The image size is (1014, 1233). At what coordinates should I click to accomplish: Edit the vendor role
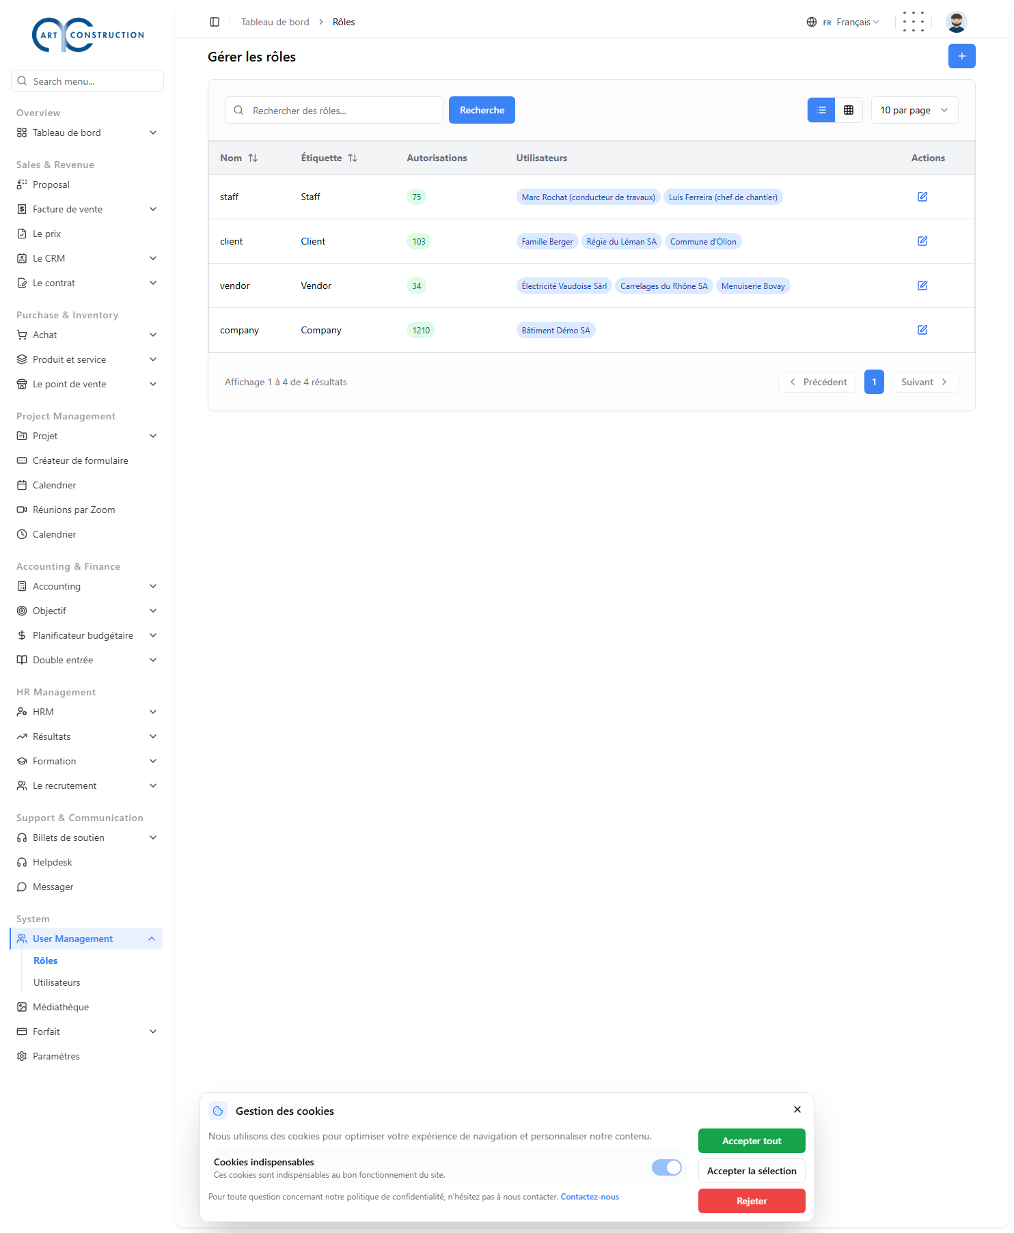click(922, 286)
